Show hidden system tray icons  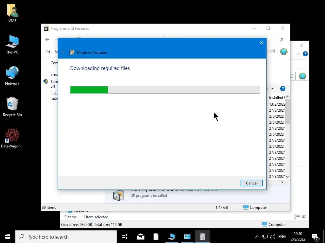click(x=257, y=237)
